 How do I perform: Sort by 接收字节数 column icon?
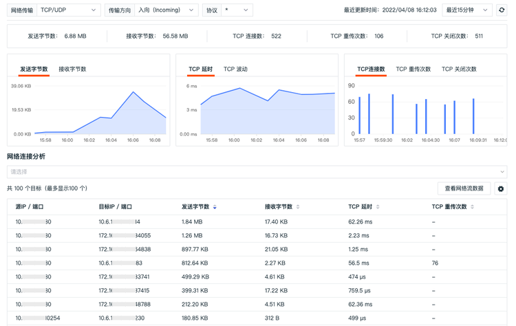coord(298,207)
